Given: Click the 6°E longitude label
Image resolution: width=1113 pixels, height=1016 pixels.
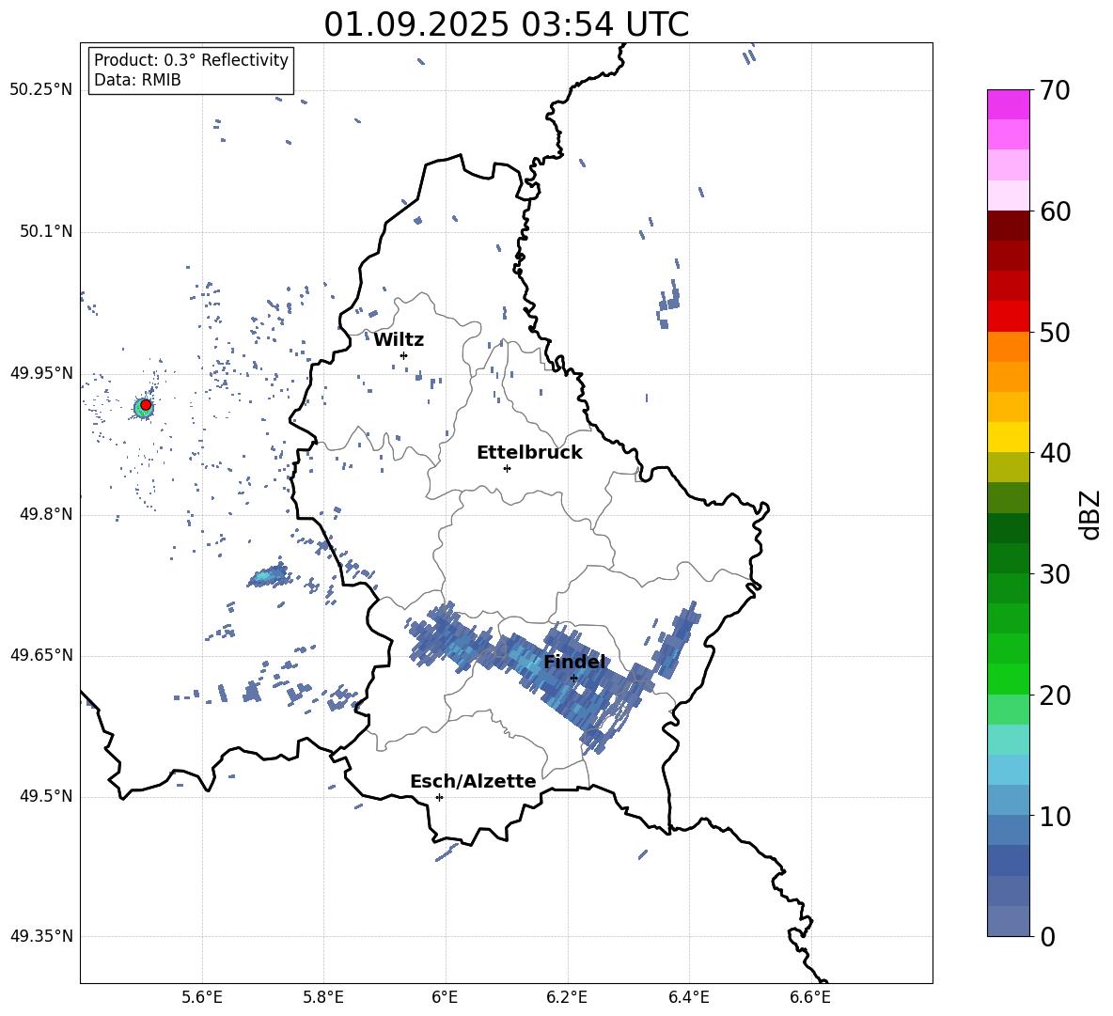Looking at the screenshot, I should 445,997.
